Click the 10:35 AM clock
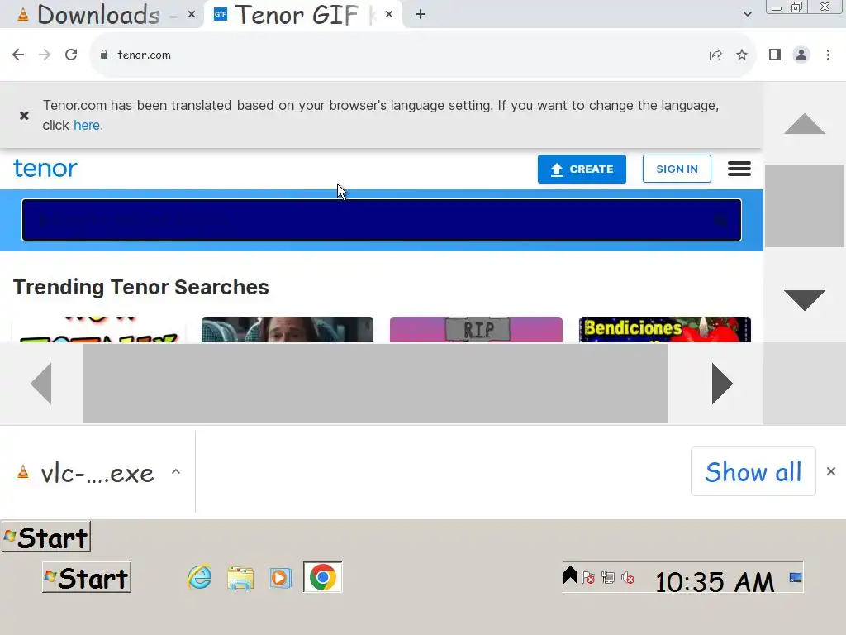 tap(715, 582)
